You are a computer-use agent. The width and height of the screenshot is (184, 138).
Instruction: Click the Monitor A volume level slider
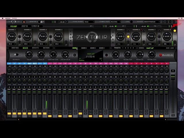(x=52, y=22)
